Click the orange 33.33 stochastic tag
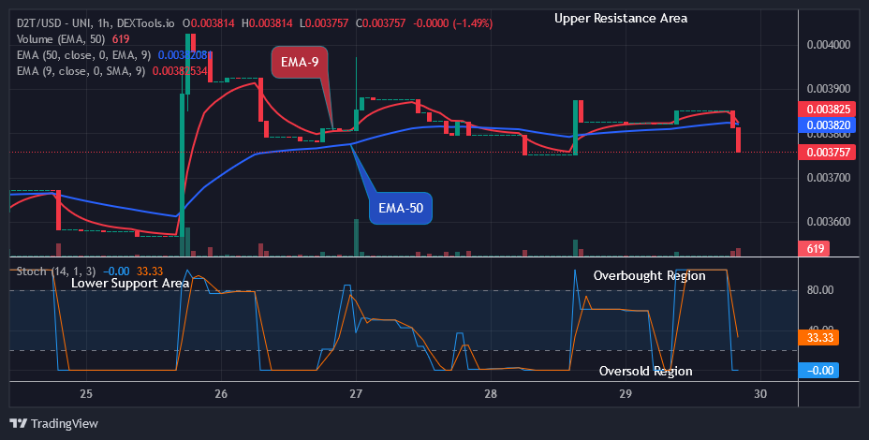 tap(818, 337)
